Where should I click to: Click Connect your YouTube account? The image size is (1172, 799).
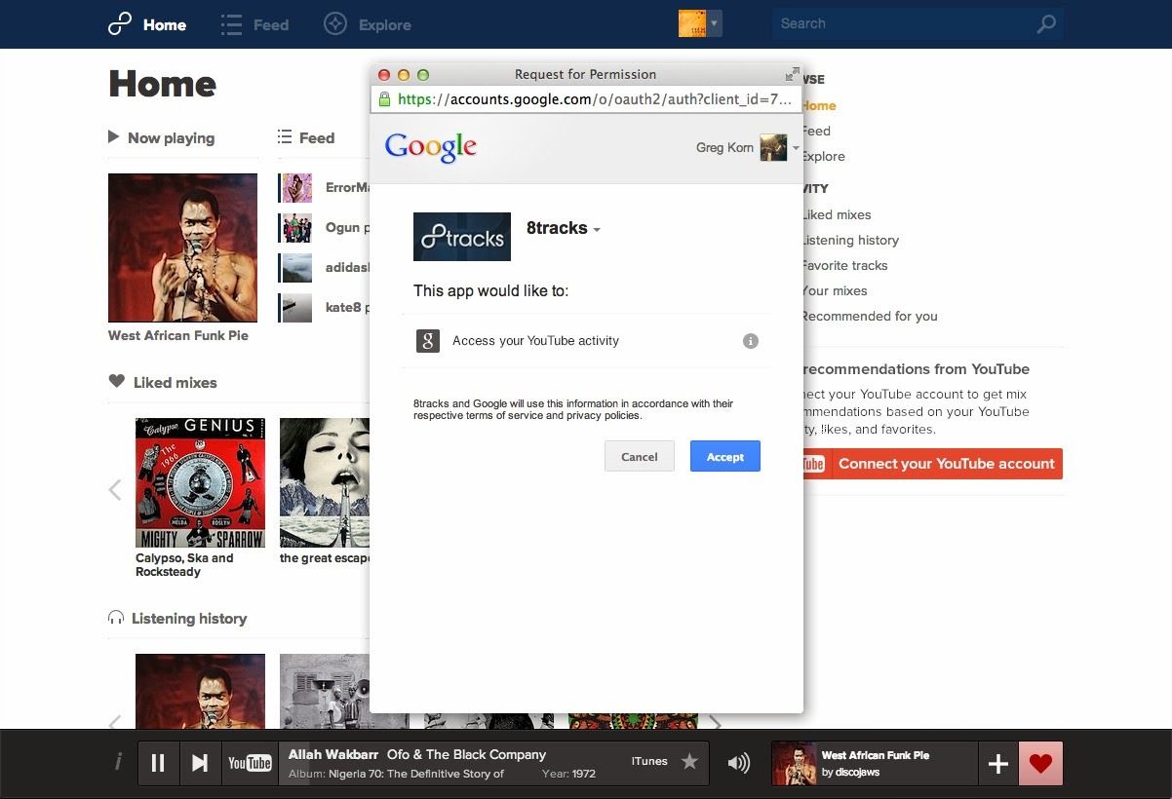(x=946, y=464)
